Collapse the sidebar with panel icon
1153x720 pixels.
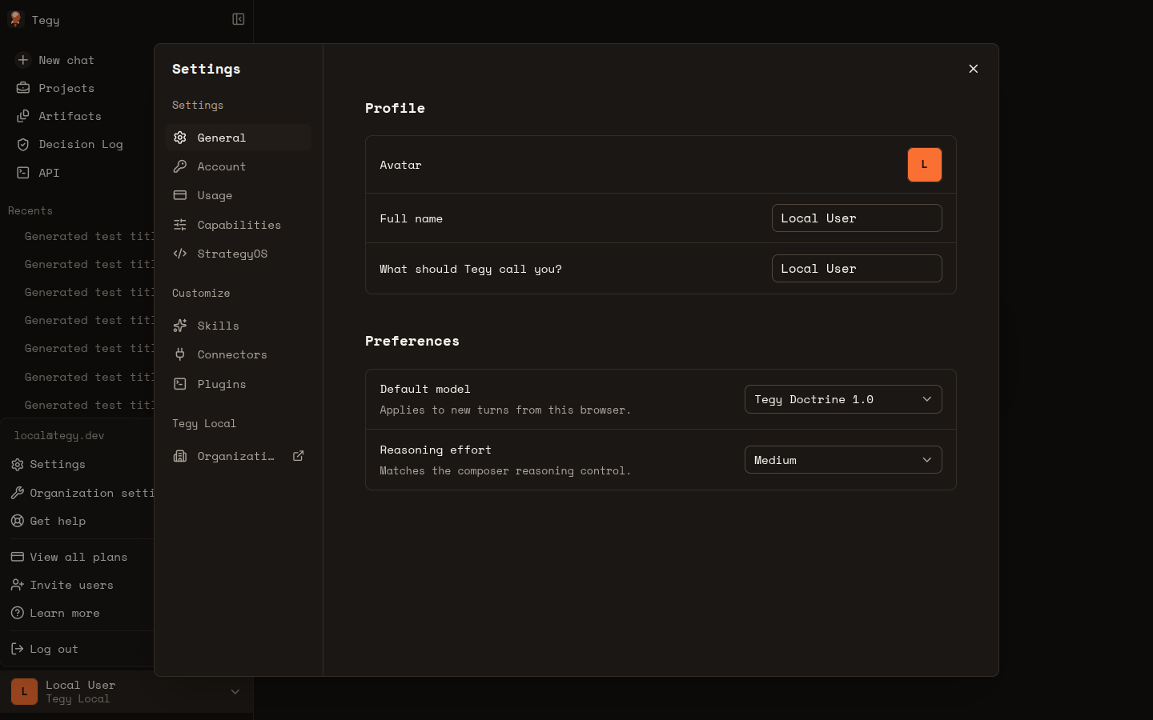coord(239,19)
